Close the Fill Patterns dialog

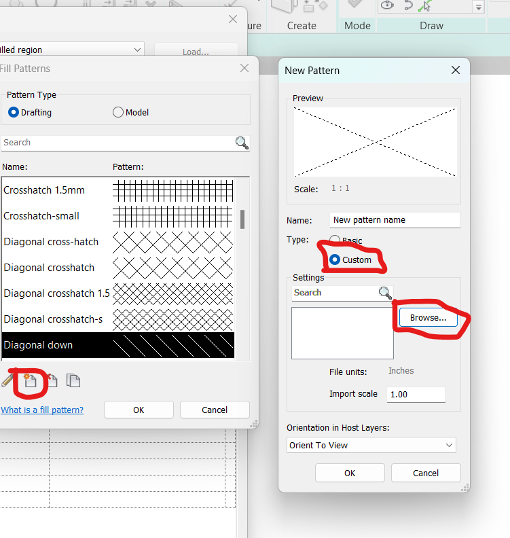[244, 68]
